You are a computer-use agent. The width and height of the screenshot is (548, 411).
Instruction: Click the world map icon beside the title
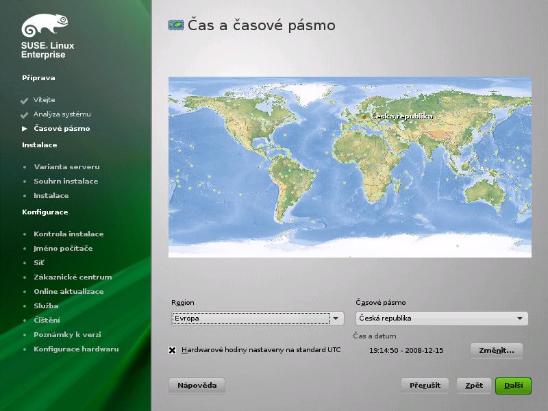(x=176, y=25)
